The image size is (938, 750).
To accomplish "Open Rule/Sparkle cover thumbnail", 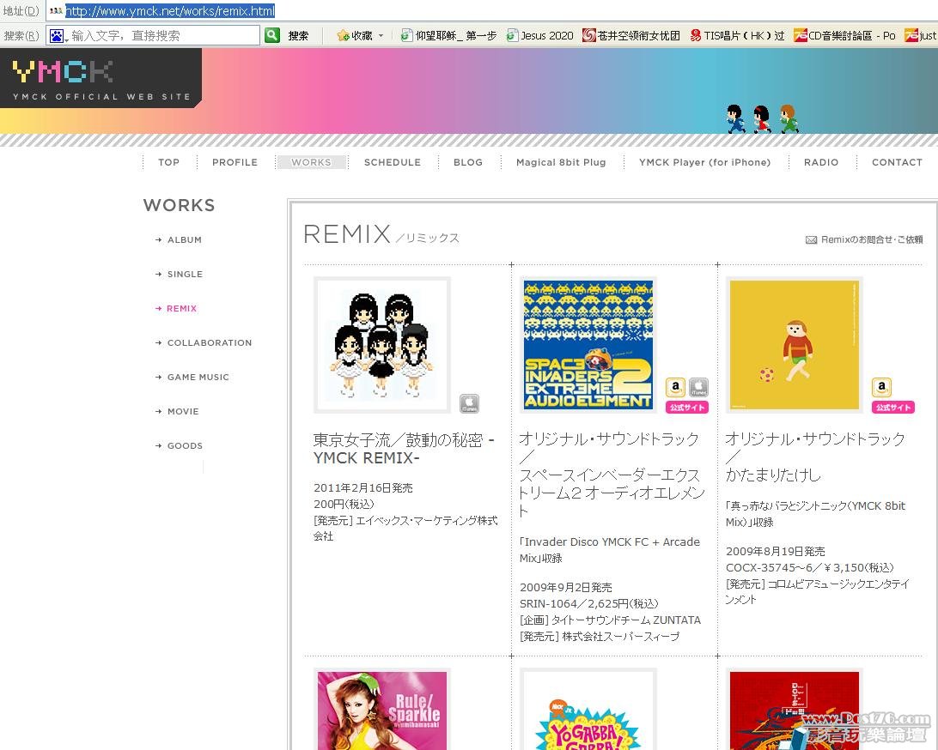I will click(382, 710).
